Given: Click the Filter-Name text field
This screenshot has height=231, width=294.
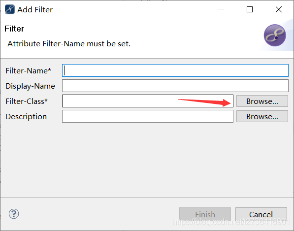Looking at the screenshot, I should [175, 70].
